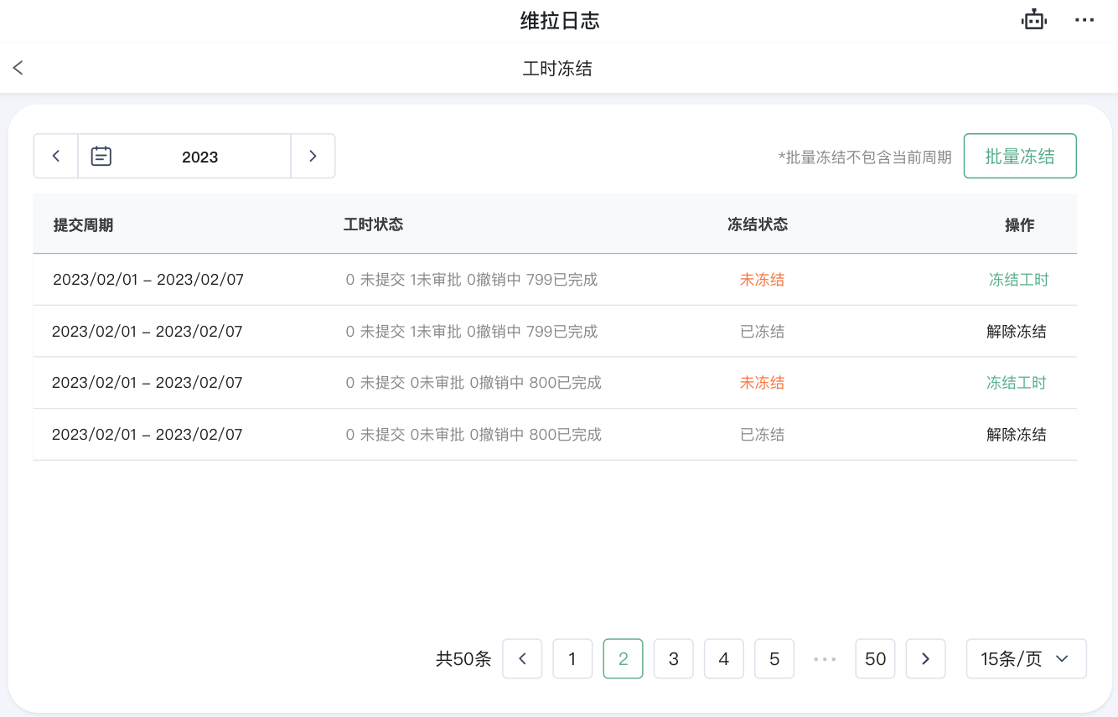Select page 1 in pagination
This screenshot has height=717, width=1118.
click(x=572, y=658)
